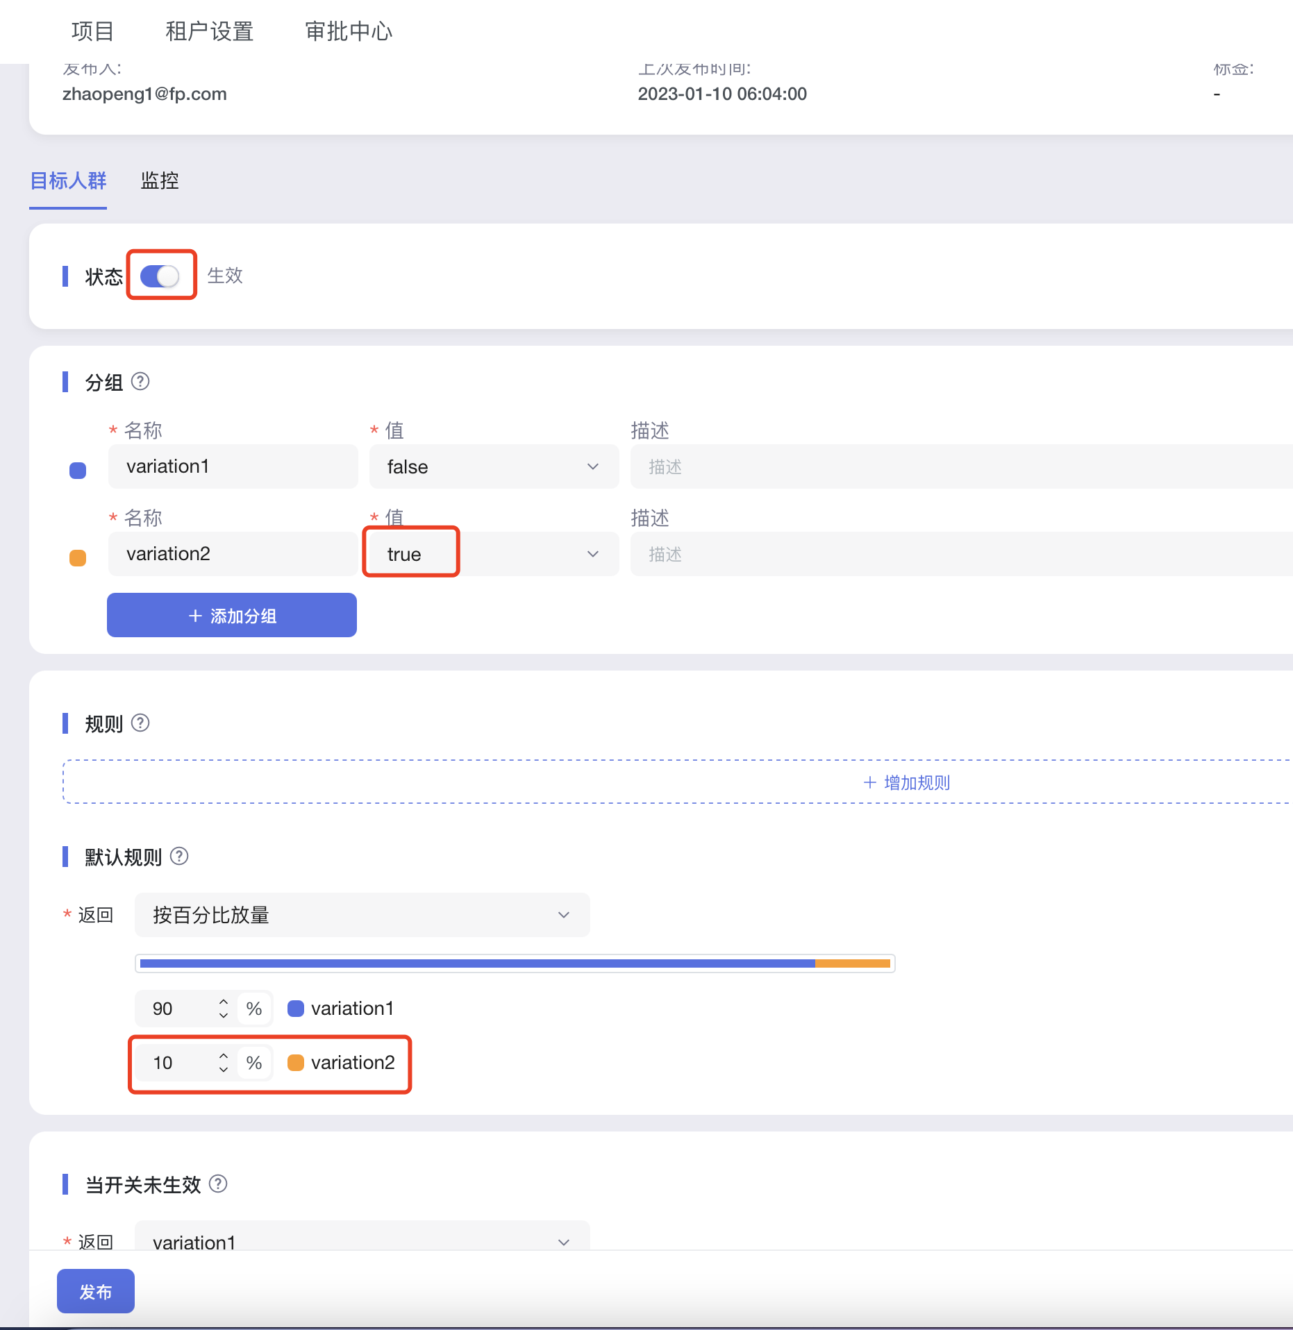Open the variation1 value dropdown showing false
The height and width of the screenshot is (1330, 1293).
tap(493, 466)
